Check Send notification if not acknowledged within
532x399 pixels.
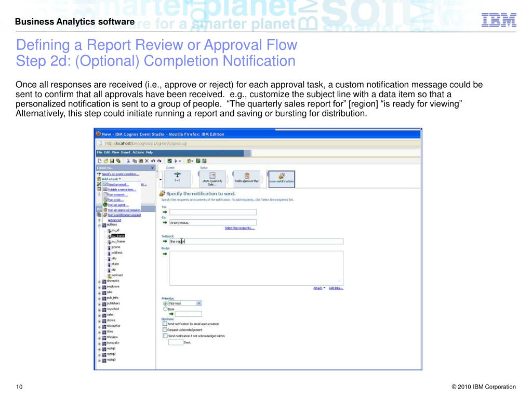pyautogui.click(x=165, y=336)
